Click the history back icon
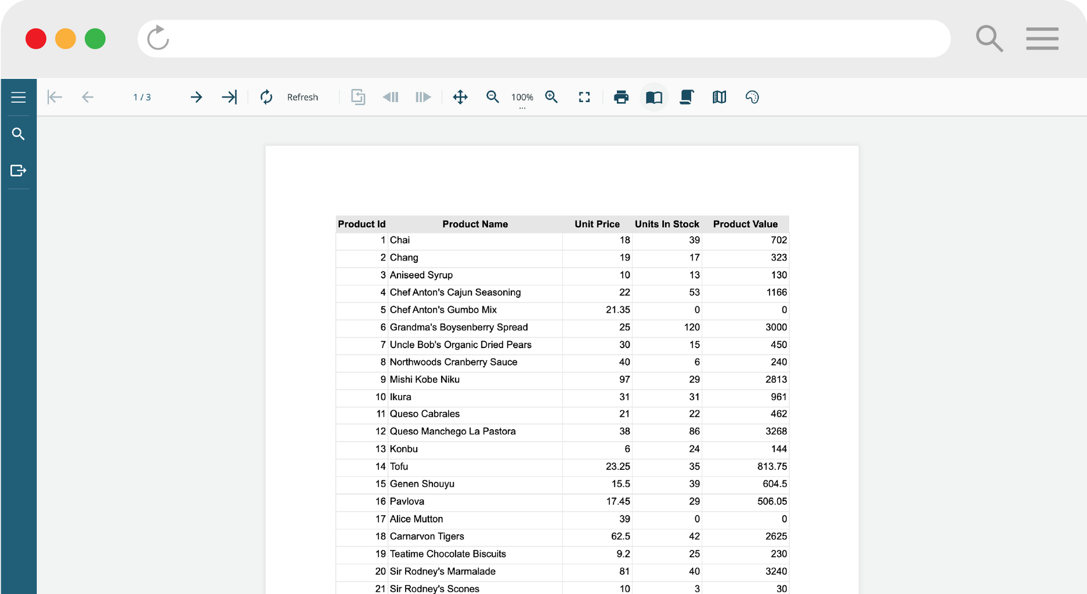 pyautogui.click(x=391, y=97)
